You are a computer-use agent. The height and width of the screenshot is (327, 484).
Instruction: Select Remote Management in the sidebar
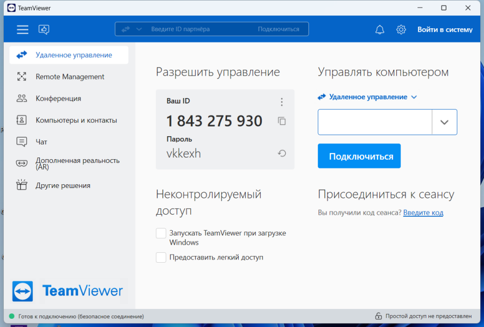tap(69, 77)
